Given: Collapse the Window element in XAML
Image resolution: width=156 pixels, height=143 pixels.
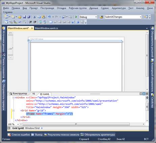Looking at the screenshot, I should point(14,98).
